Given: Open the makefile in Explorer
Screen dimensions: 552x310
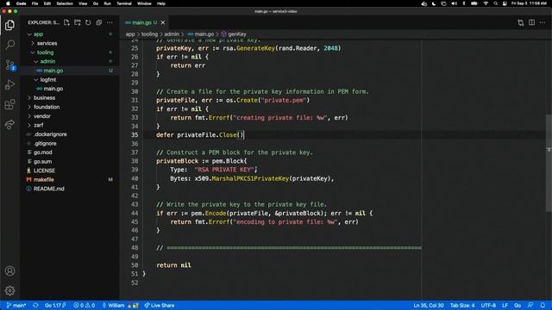Looking at the screenshot, I should click(x=44, y=180).
